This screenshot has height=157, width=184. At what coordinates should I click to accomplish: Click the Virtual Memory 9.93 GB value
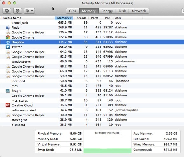(76, 144)
